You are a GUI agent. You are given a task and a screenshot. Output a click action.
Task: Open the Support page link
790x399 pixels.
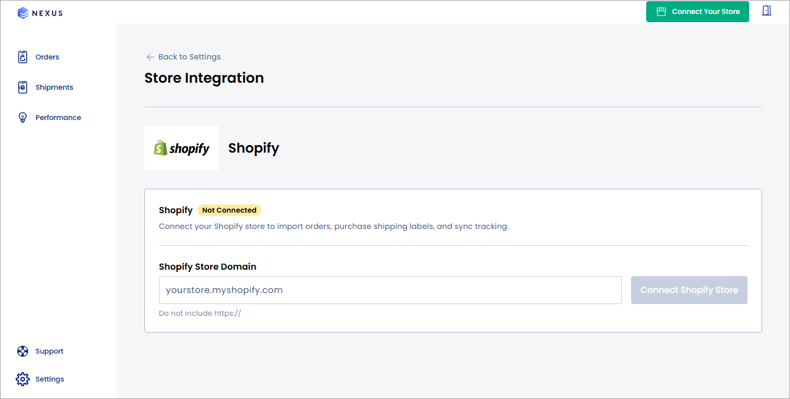(x=49, y=351)
